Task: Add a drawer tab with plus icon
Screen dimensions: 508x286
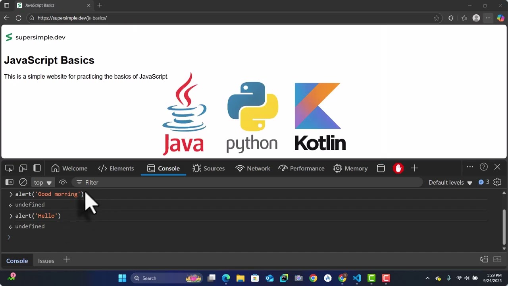Action: (x=67, y=259)
